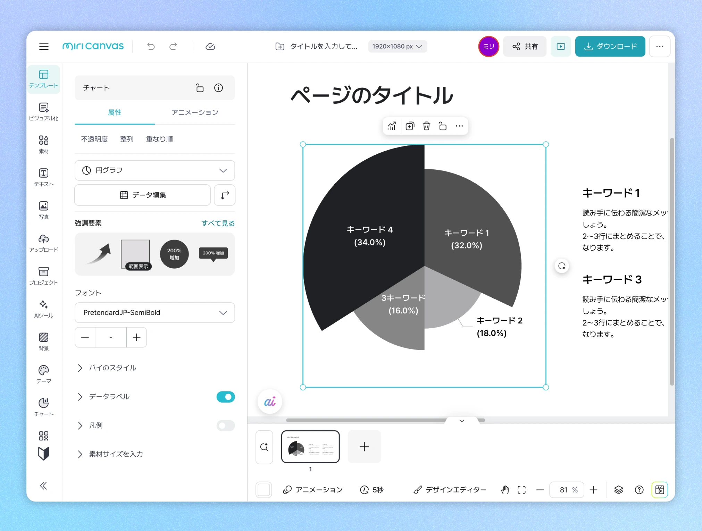
Task: Open the 写真 photos panel
Action: click(x=44, y=210)
